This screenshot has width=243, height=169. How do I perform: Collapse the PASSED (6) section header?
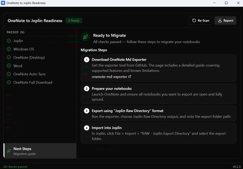pyautogui.click(x=16, y=32)
